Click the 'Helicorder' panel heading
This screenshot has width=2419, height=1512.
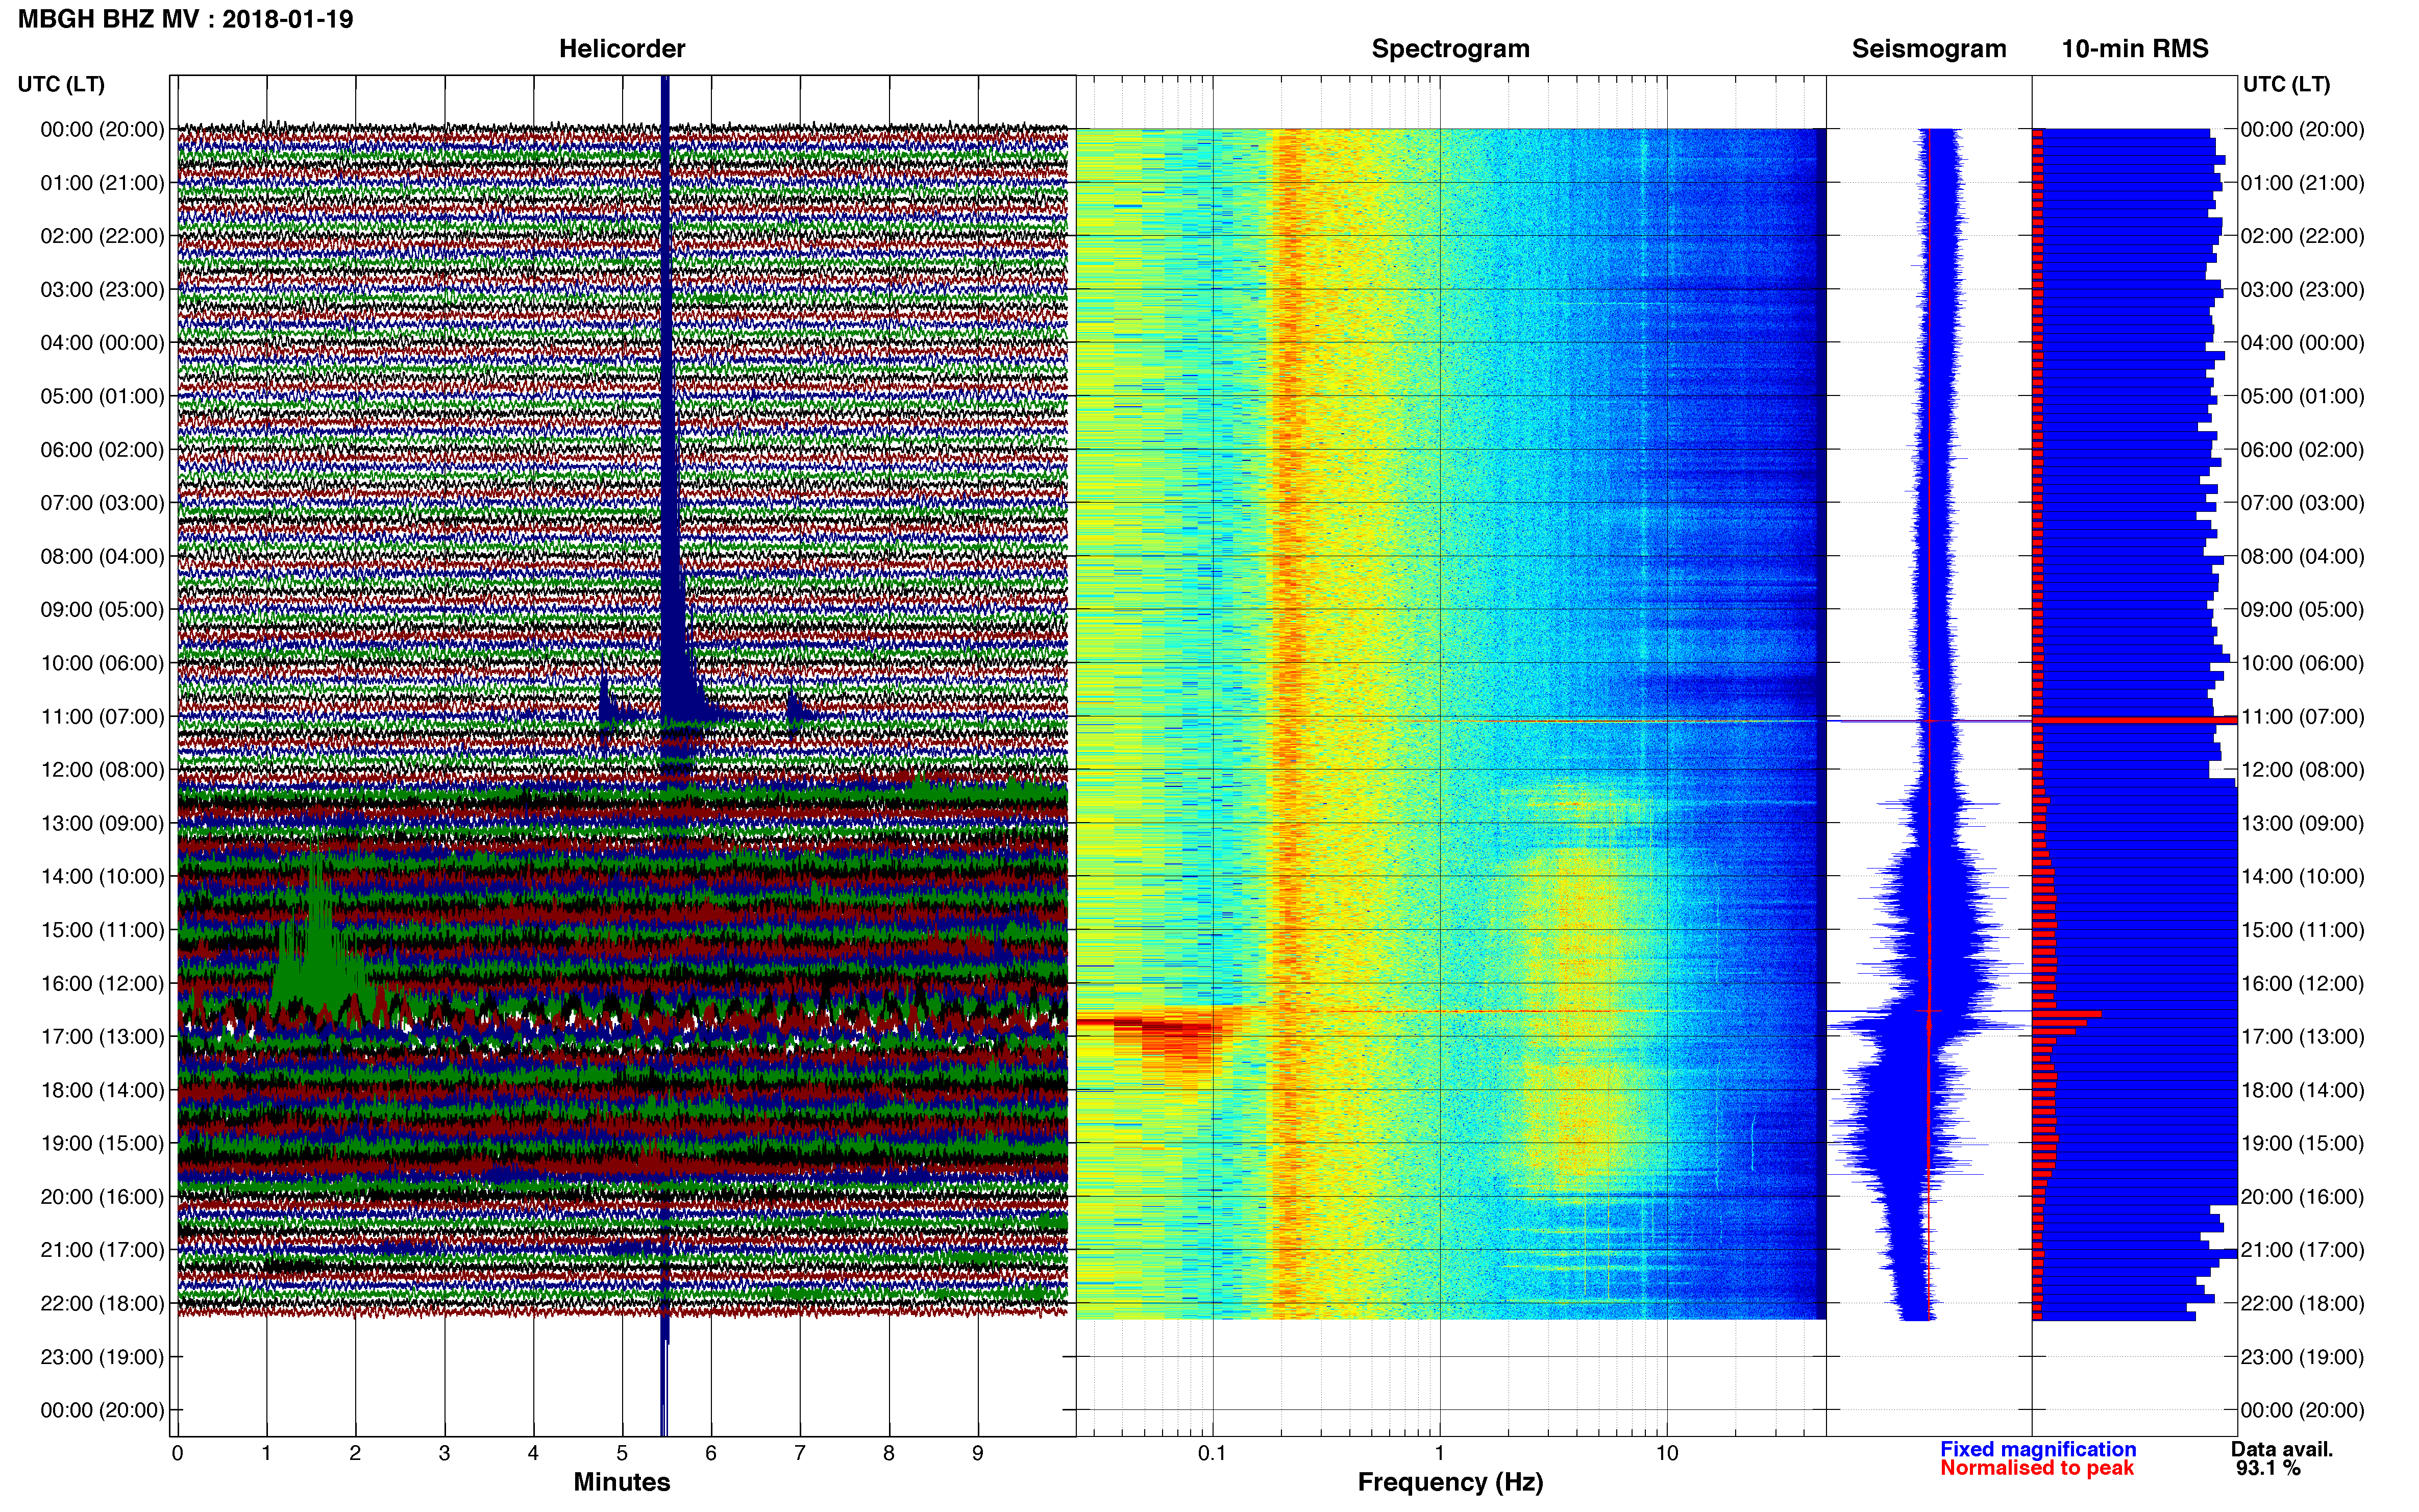point(622,49)
